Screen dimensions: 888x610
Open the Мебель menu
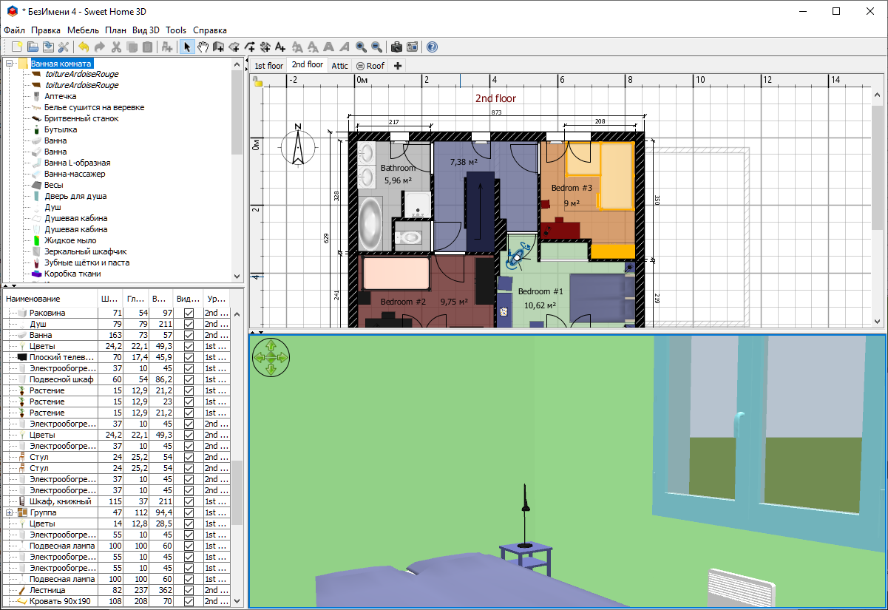[x=83, y=30]
